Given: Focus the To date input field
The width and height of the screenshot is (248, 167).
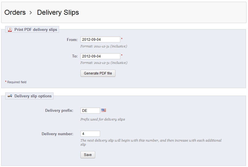Looking at the screenshot, I should [x=100, y=56].
